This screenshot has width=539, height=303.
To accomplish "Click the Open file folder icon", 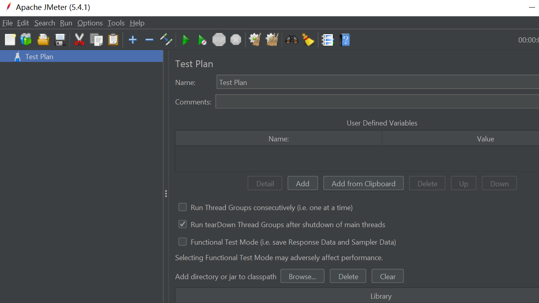I will coord(43,40).
